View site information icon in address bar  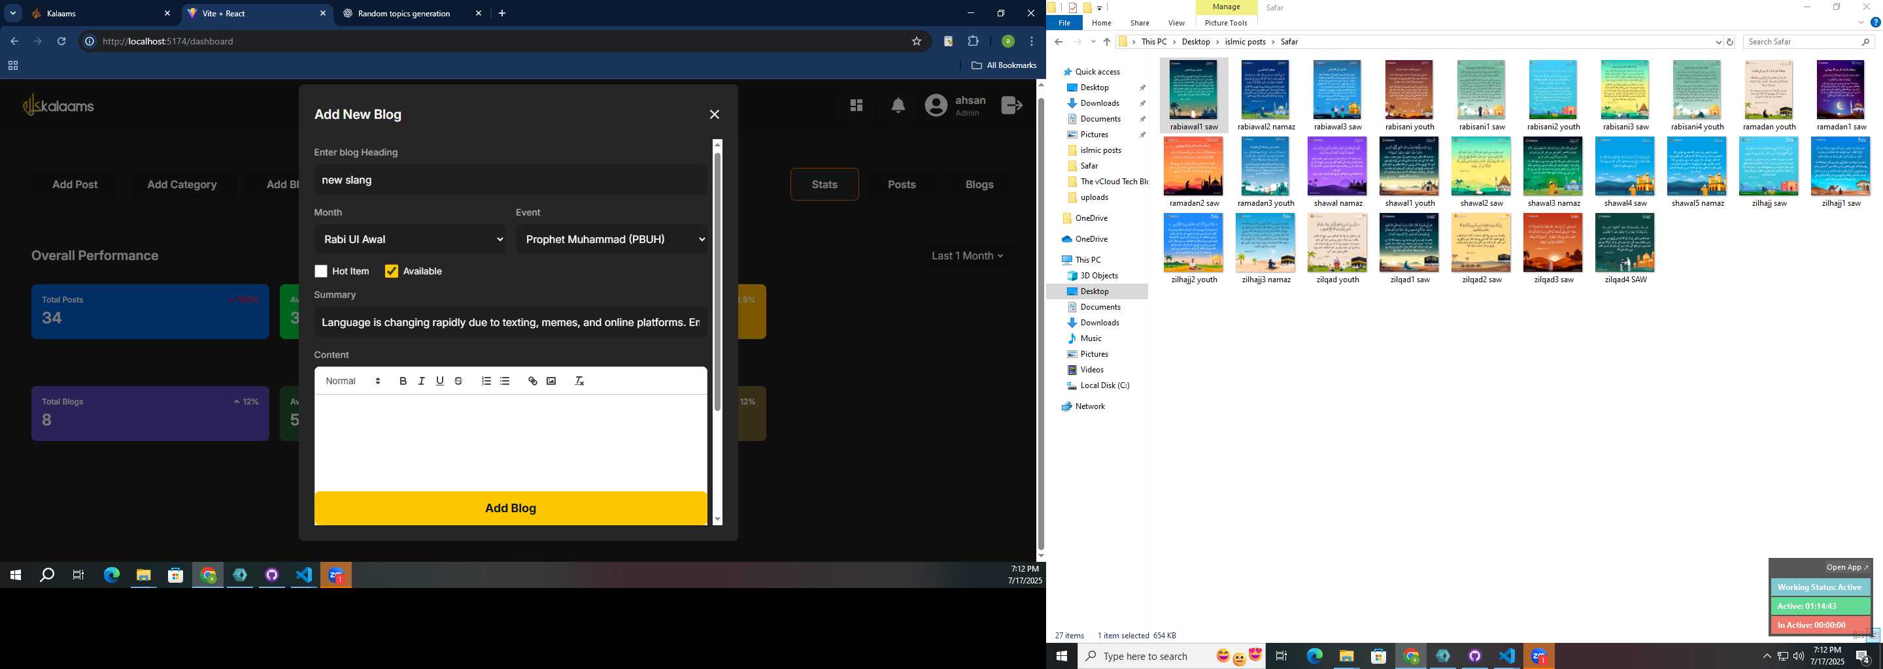89,42
